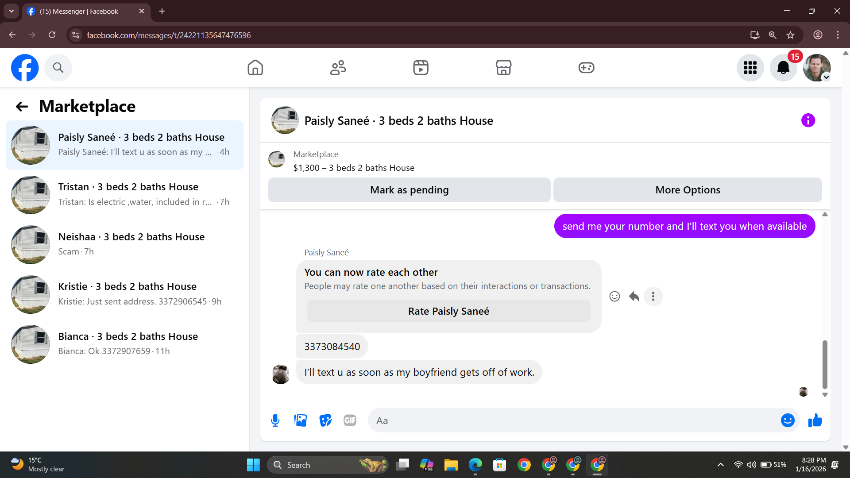Click the chat scrollbar thumb
This screenshot has width=850, height=478.
click(825, 364)
